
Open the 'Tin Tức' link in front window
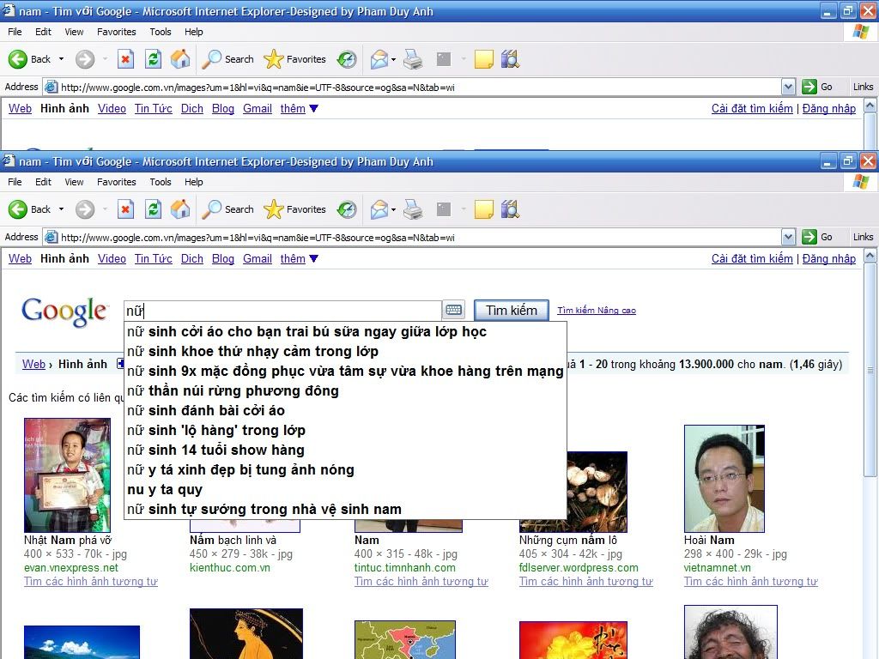(153, 258)
